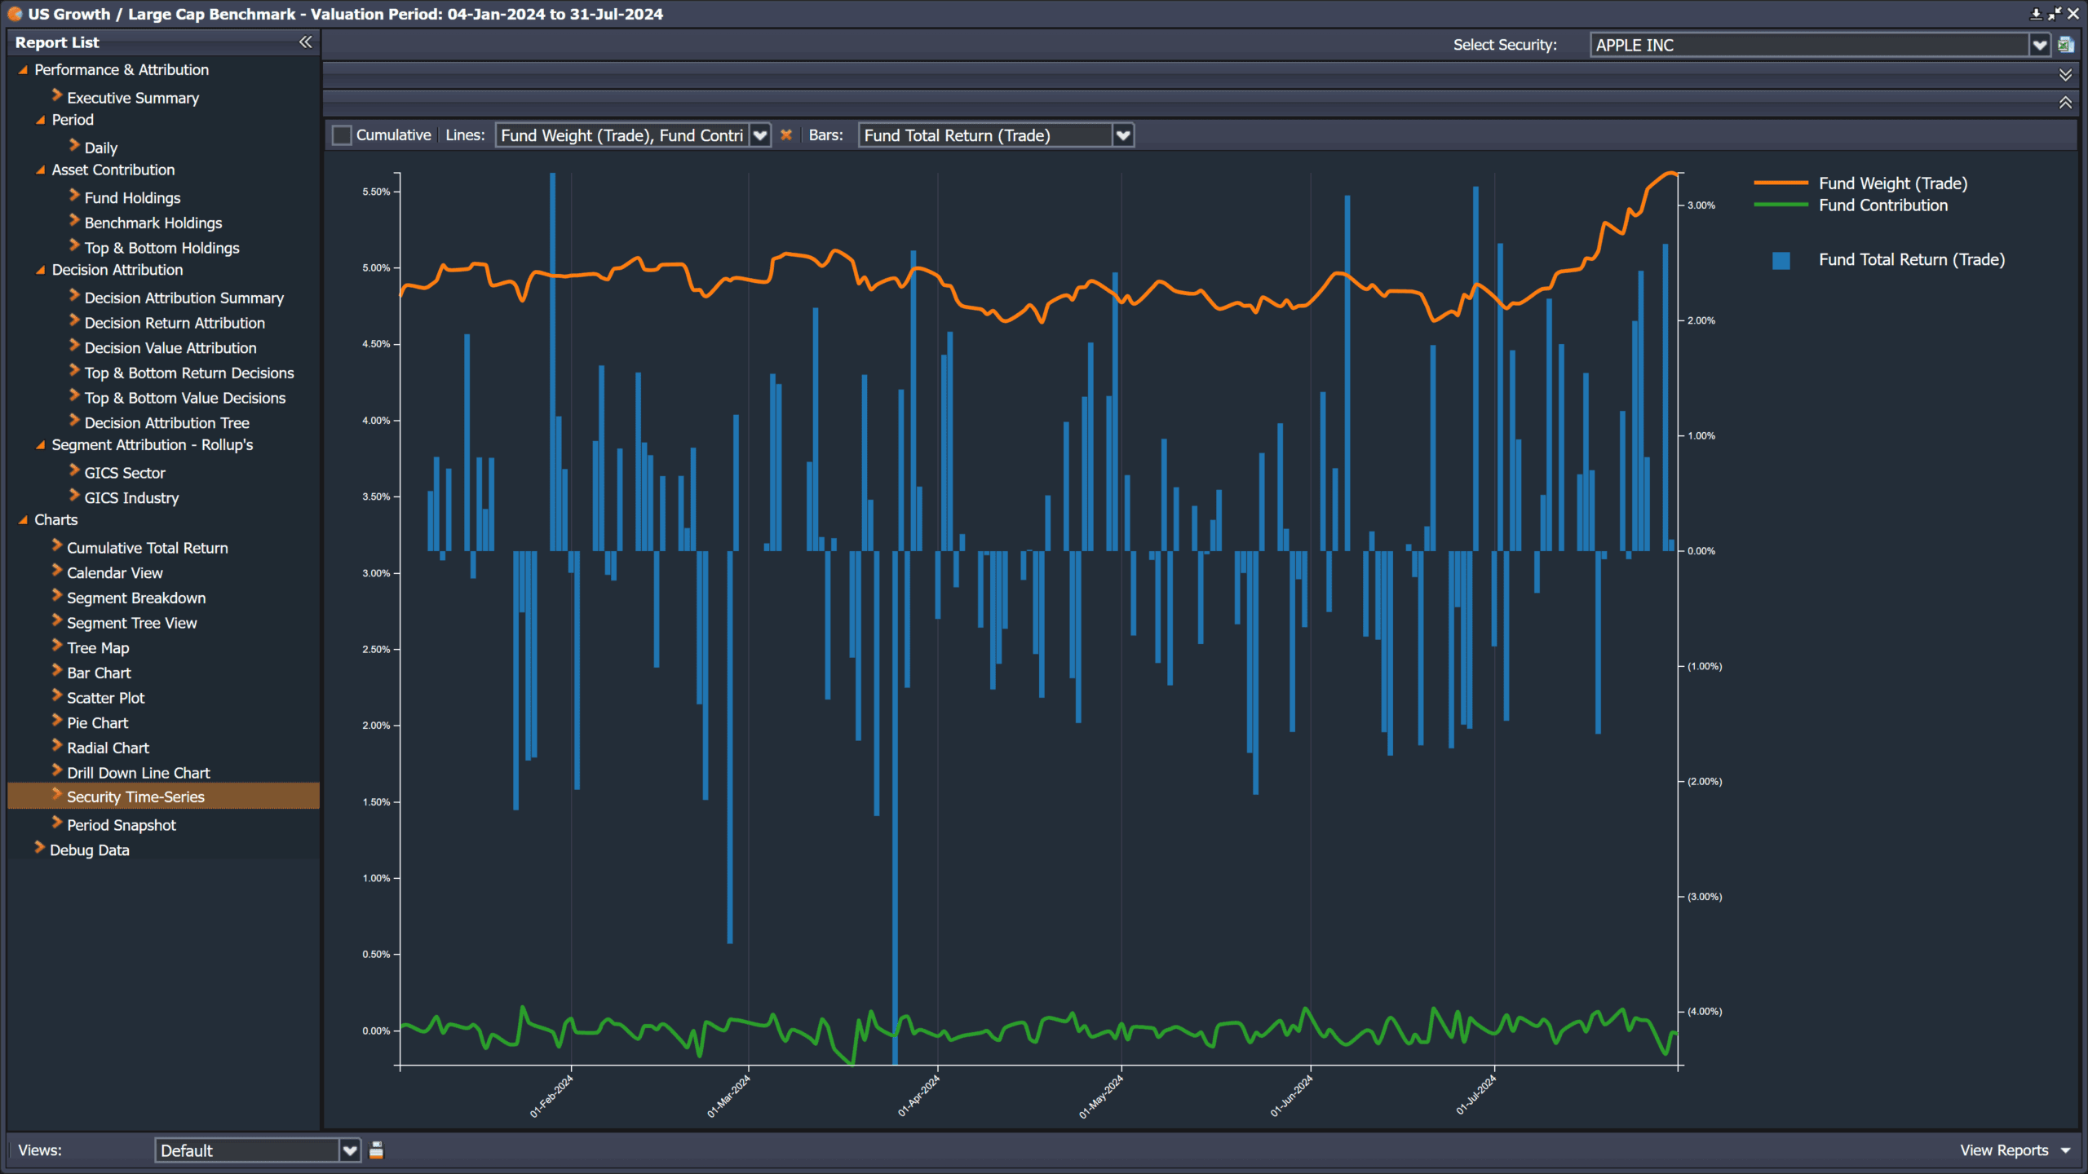
Task: Click blue Fund Total Return legend swatch
Action: pyautogui.click(x=1781, y=260)
